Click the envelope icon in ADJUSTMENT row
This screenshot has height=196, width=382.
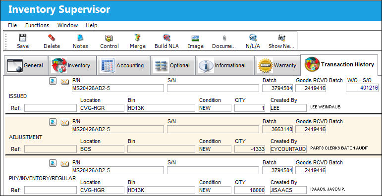[x=64, y=122]
